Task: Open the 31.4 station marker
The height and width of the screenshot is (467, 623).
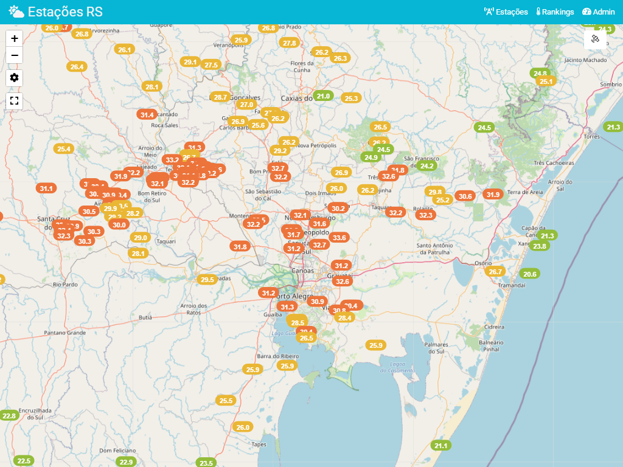Action: tap(147, 114)
